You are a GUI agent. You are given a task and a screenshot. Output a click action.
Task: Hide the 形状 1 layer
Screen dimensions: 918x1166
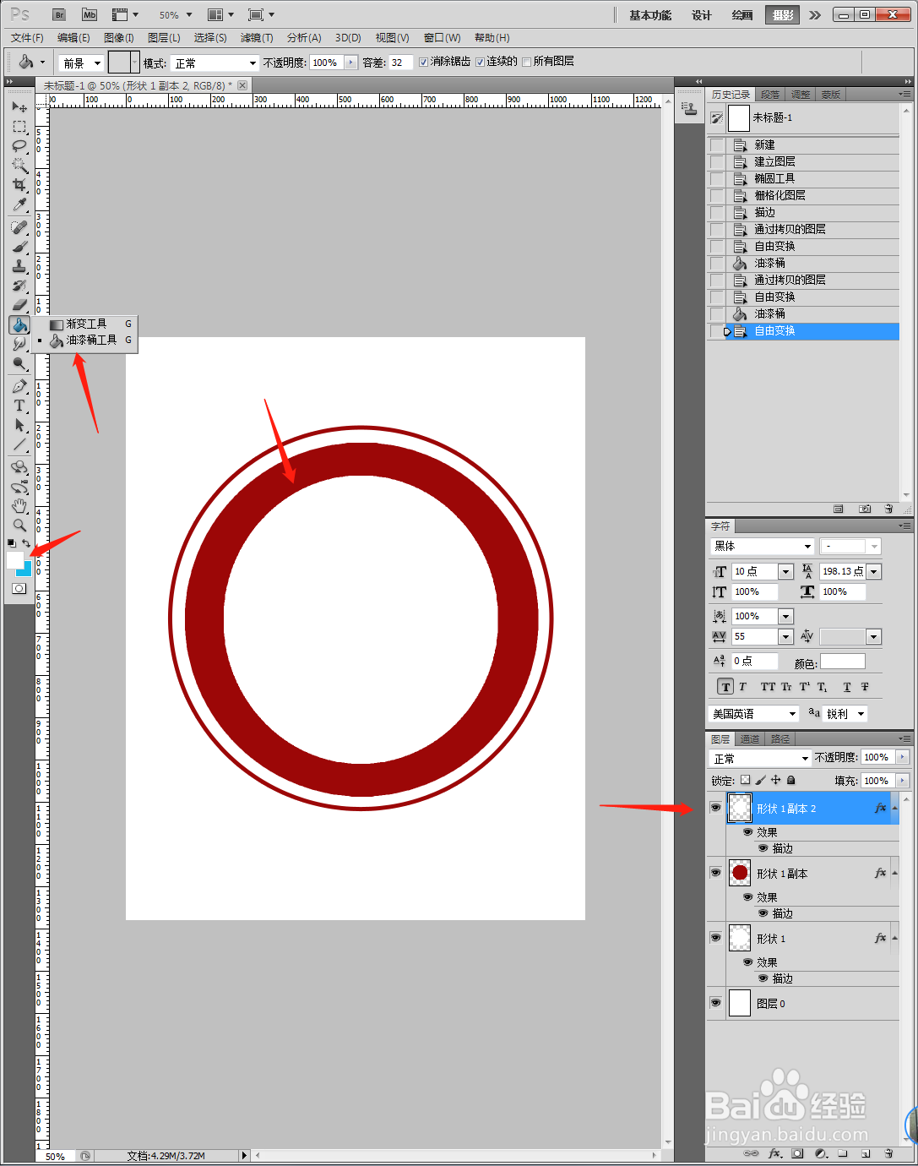(x=715, y=938)
